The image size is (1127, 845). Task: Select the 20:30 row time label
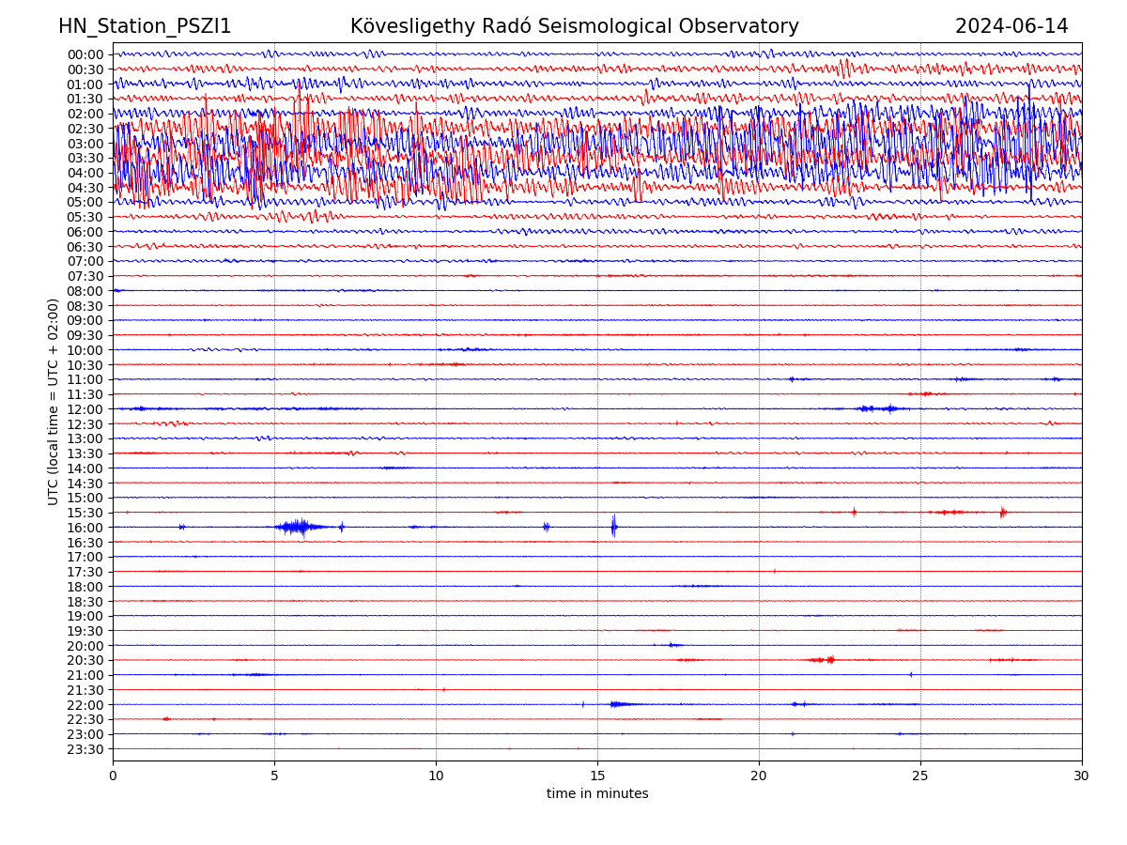85,660
